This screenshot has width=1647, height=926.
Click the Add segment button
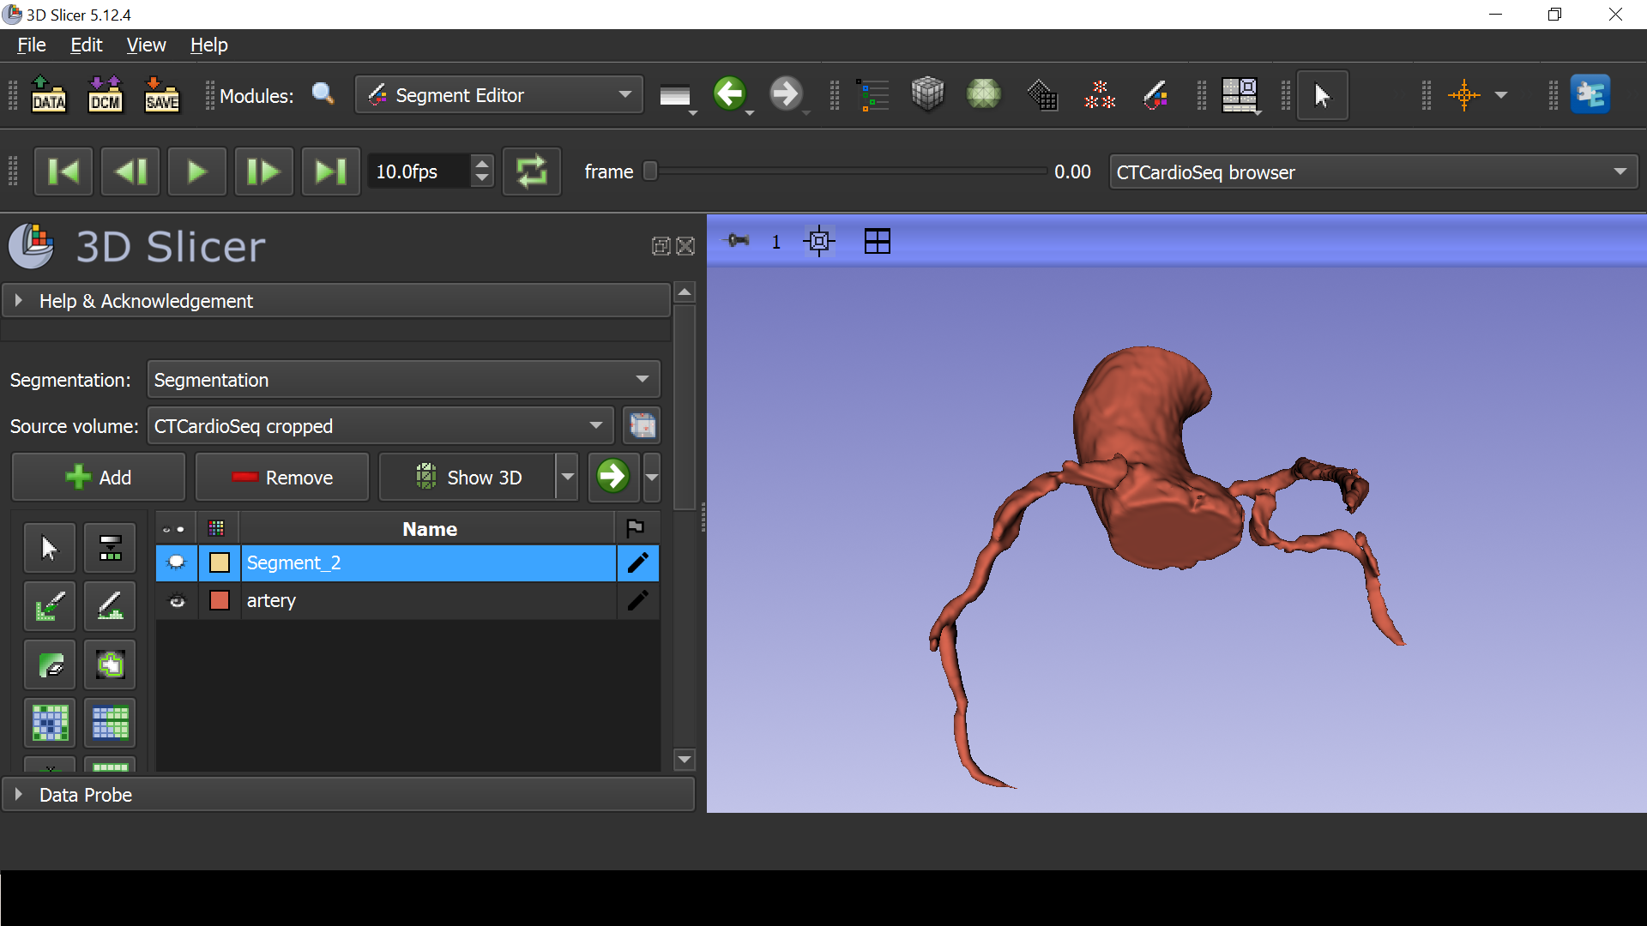[99, 477]
